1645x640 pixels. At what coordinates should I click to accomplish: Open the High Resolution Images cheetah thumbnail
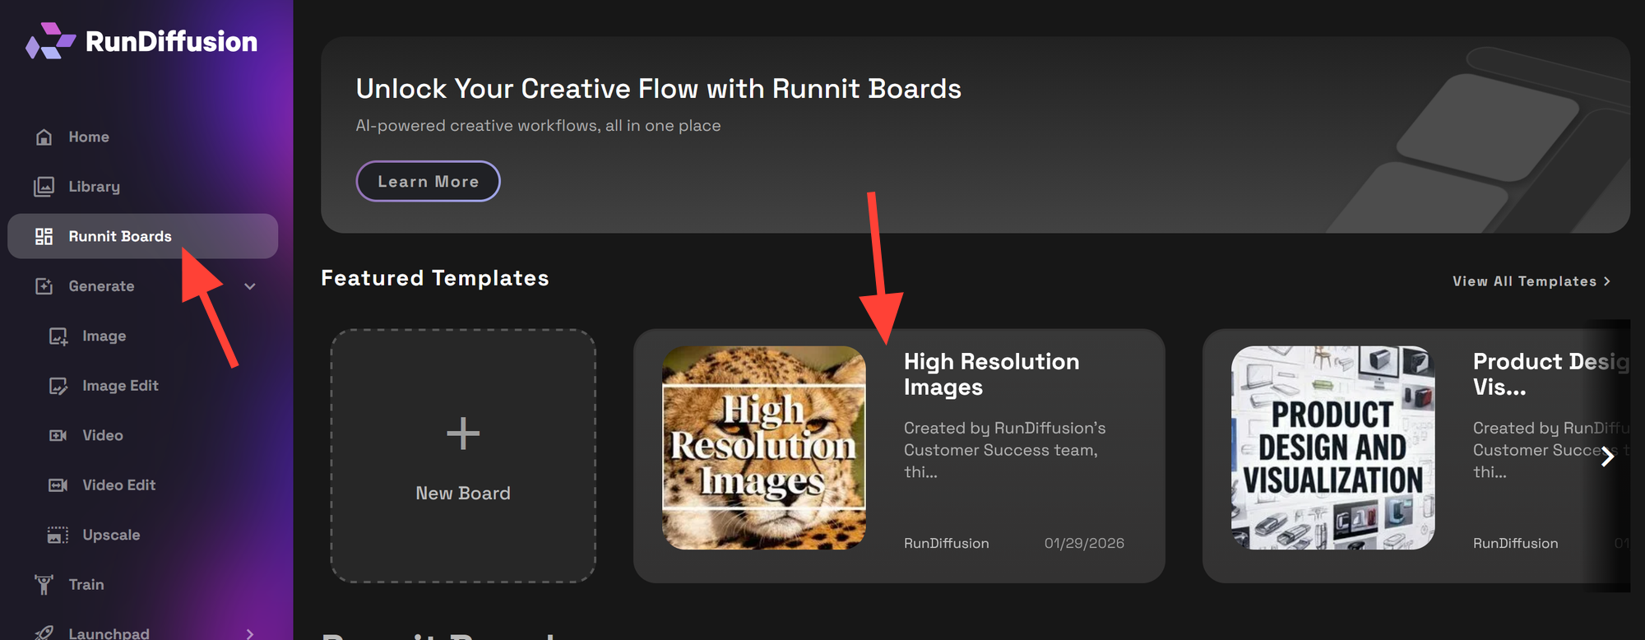(764, 448)
